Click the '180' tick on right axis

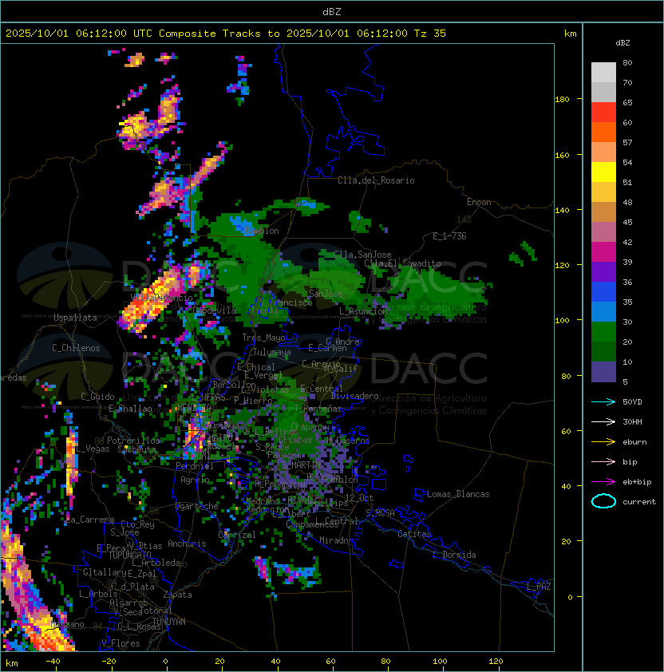point(562,100)
